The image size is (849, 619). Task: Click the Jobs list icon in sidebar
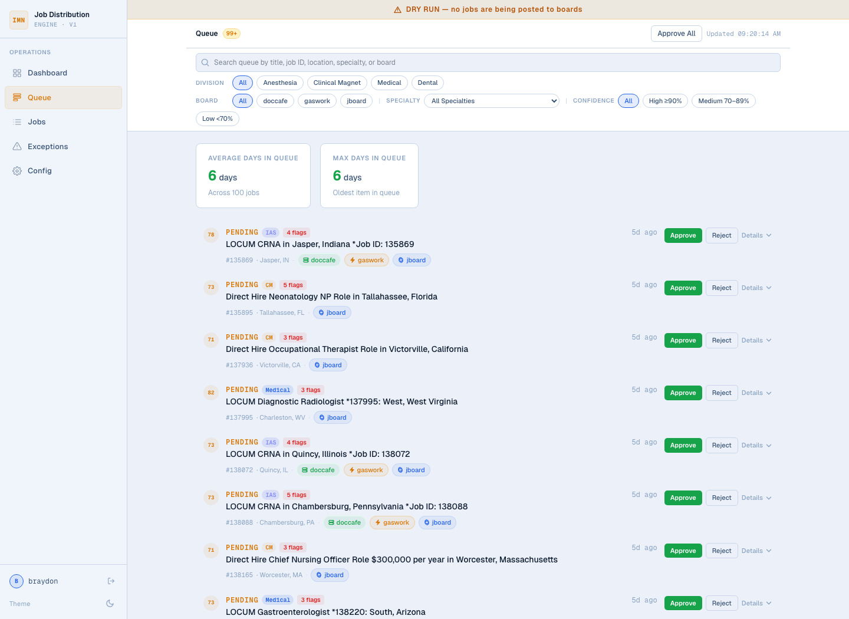click(17, 122)
